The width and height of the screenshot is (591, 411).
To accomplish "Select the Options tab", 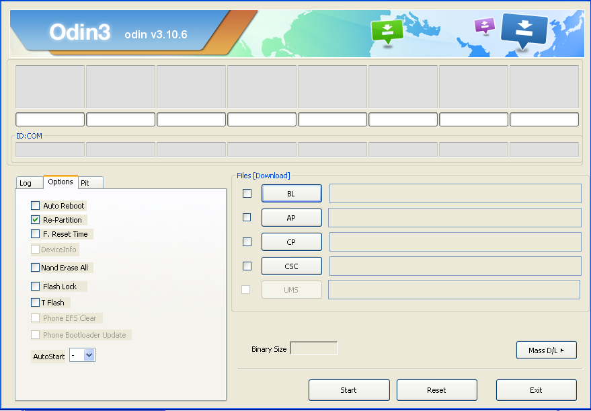I will [x=61, y=182].
